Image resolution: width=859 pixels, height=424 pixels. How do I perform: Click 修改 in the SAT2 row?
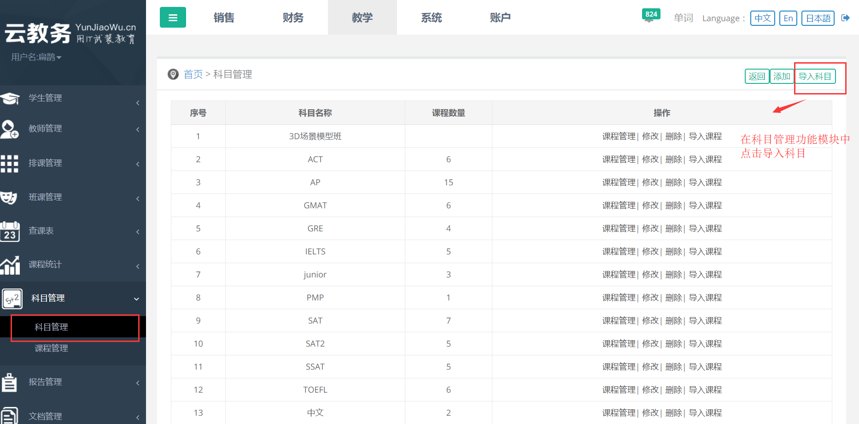pos(650,344)
